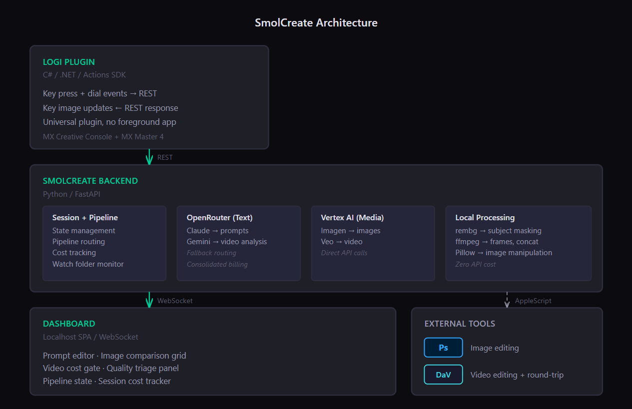Select the Session + Pipeline card
This screenshot has width=632, height=409.
coord(104,243)
